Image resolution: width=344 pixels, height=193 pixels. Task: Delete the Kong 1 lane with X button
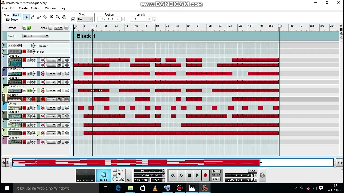point(67,108)
